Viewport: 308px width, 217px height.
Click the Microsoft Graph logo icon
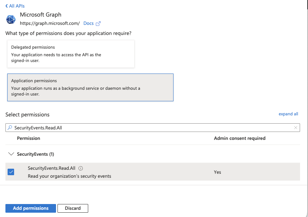[x=11, y=19]
